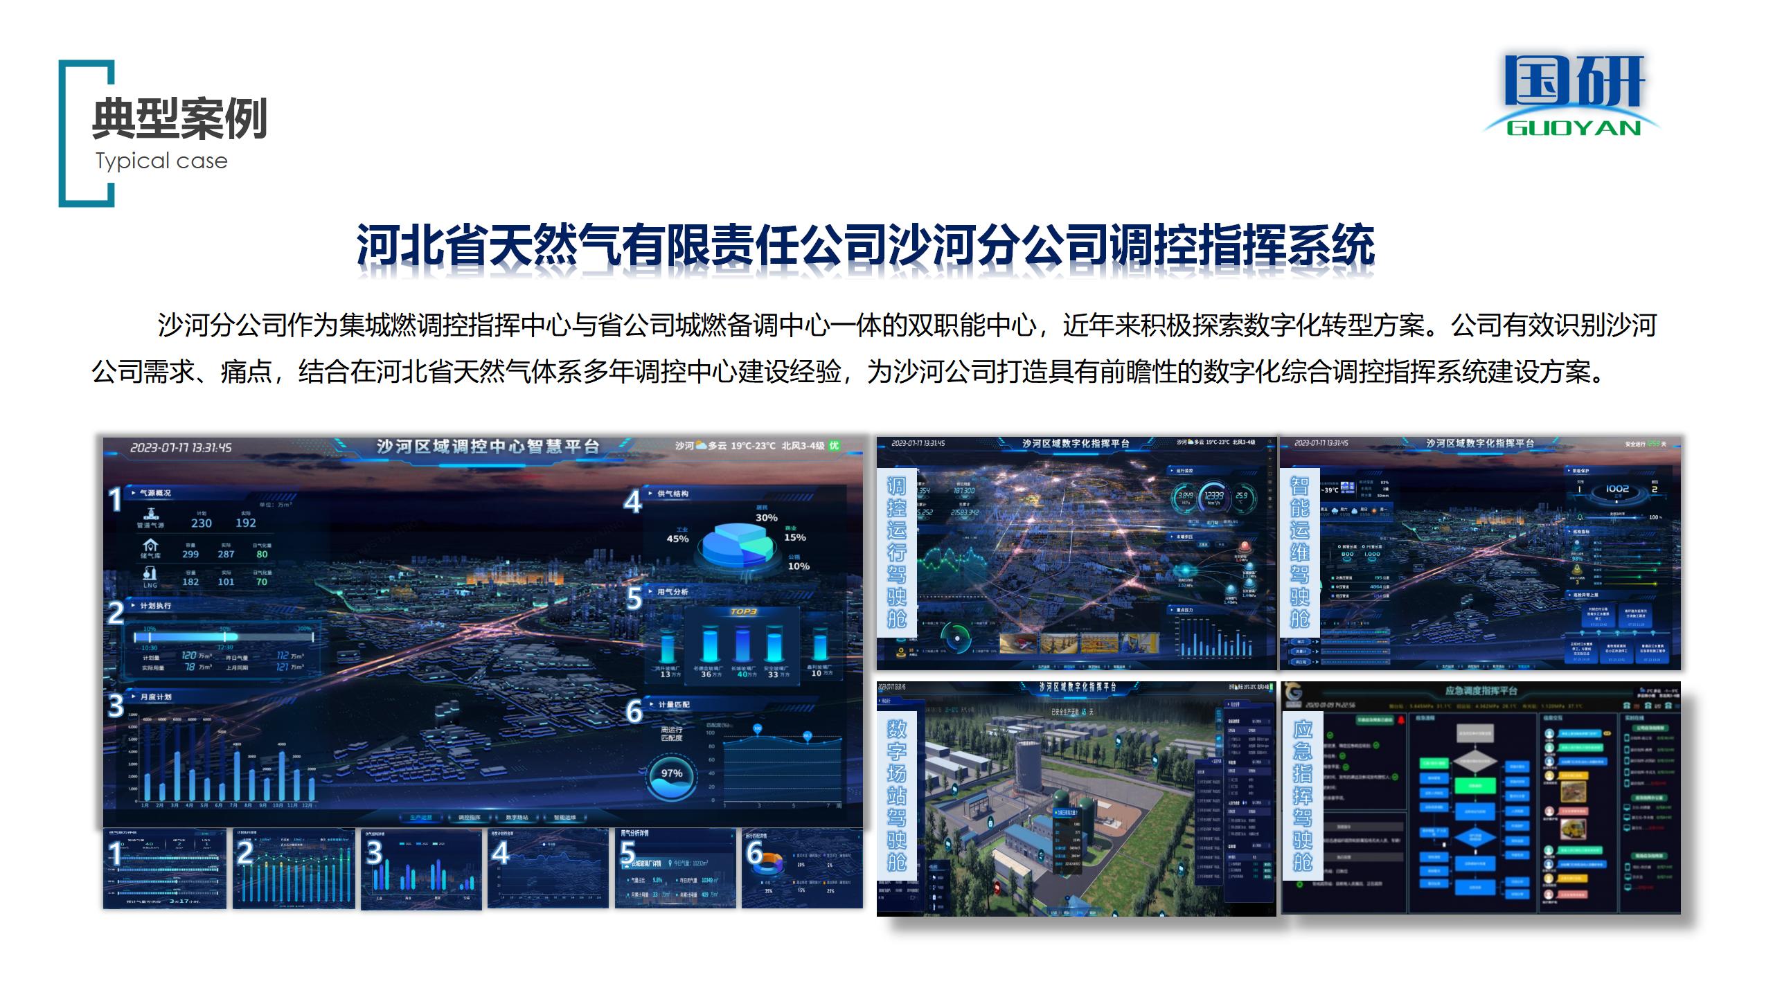Viewport: 1773px width, 997px height.
Task: Switch to the 智能运维 bottom tab
Action: coord(565,818)
